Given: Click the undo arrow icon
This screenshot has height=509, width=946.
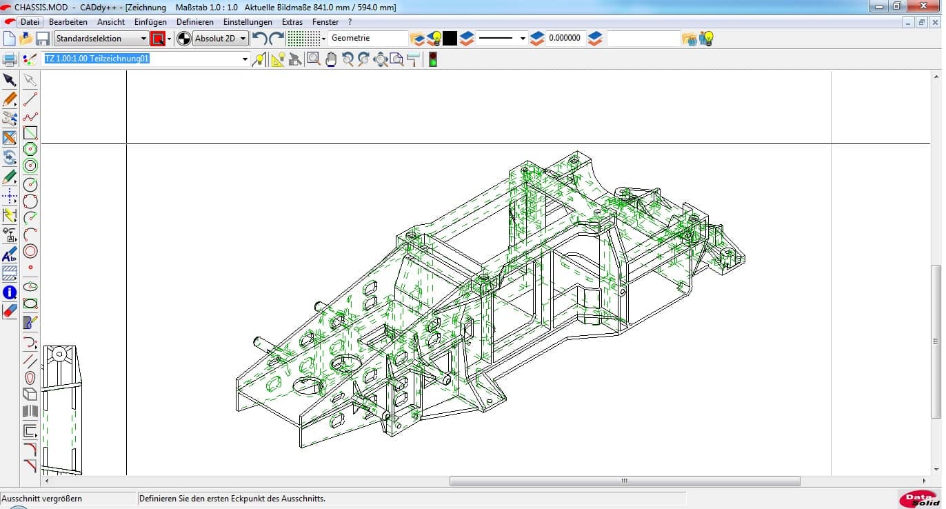Looking at the screenshot, I should coord(259,39).
